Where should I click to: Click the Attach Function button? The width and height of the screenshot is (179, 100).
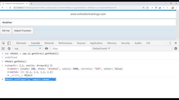(x=23, y=31)
